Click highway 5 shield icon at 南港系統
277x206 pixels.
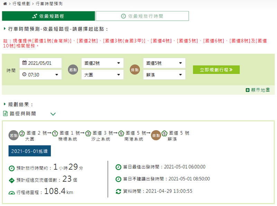[121, 133]
